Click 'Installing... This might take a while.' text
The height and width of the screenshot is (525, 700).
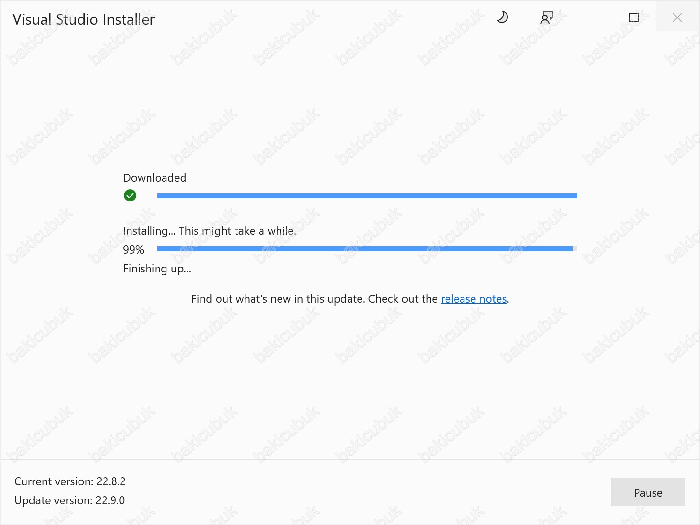[210, 231]
